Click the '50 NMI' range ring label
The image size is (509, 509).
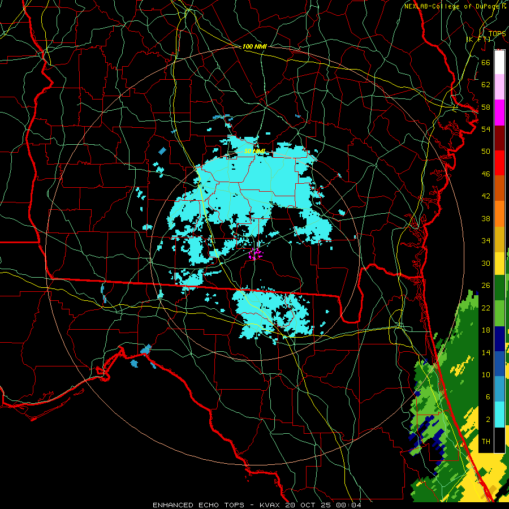click(255, 151)
